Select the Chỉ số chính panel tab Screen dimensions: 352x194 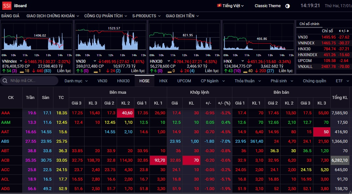point(309,24)
